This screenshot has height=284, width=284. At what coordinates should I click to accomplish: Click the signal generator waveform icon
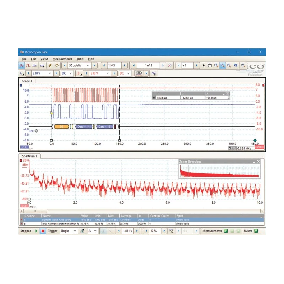tap(154, 73)
